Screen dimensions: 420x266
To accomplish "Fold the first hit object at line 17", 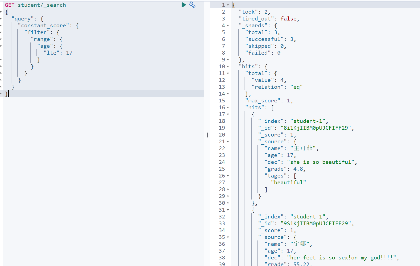I will (x=228, y=114).
